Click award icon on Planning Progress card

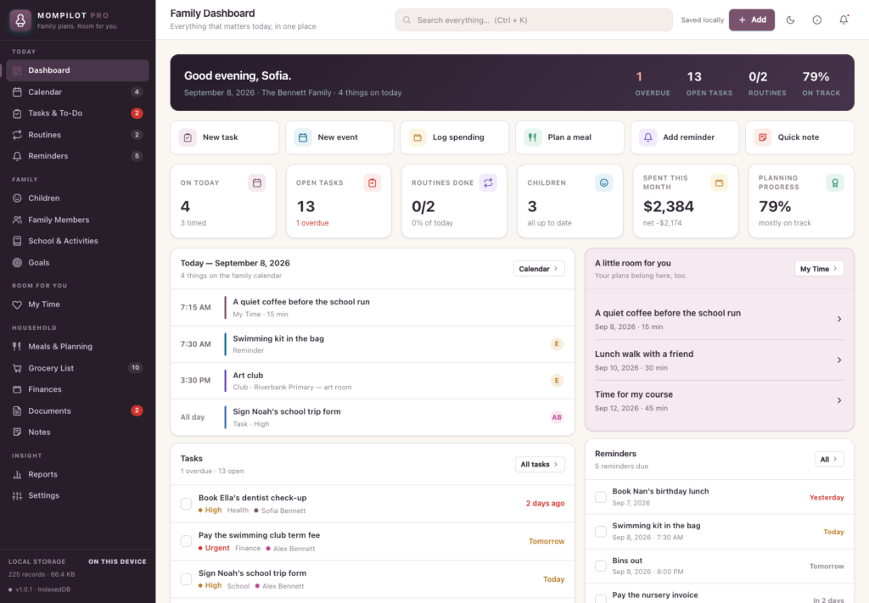tap(835, 182)
